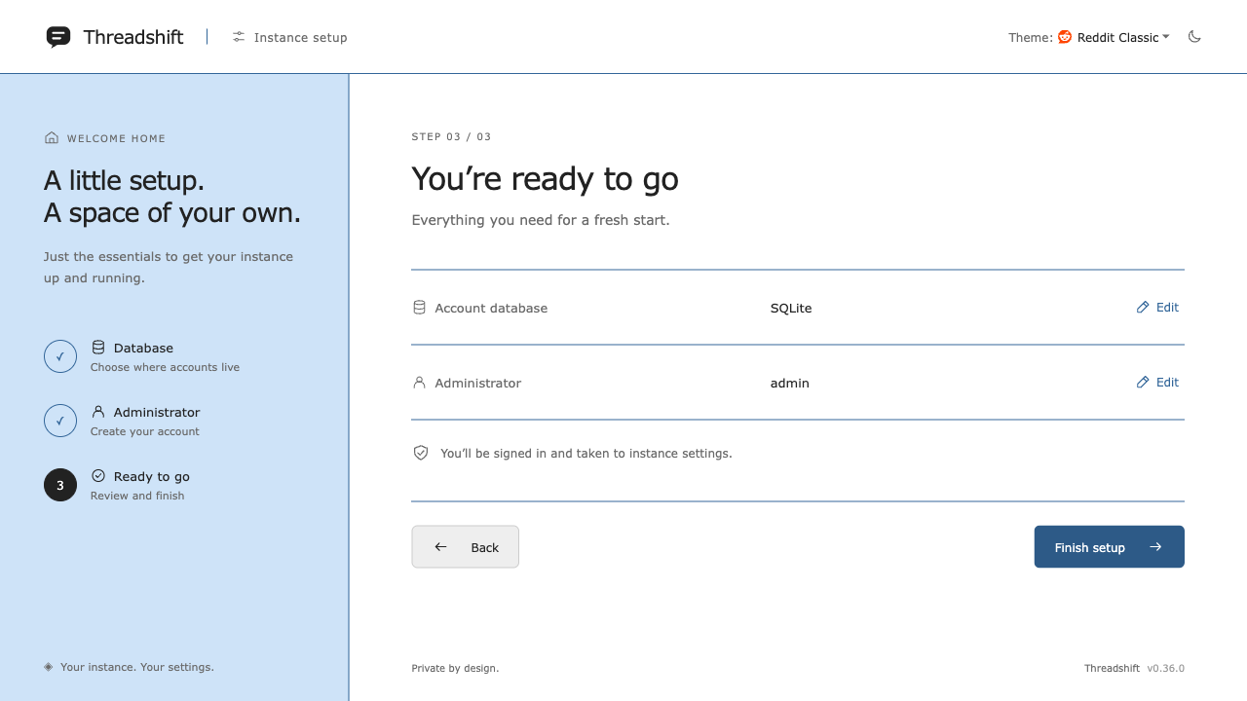The height and width of the screenshot is (701, 1247).
Task: Go to the Administrator step label
Action: (x=157, y=412)
